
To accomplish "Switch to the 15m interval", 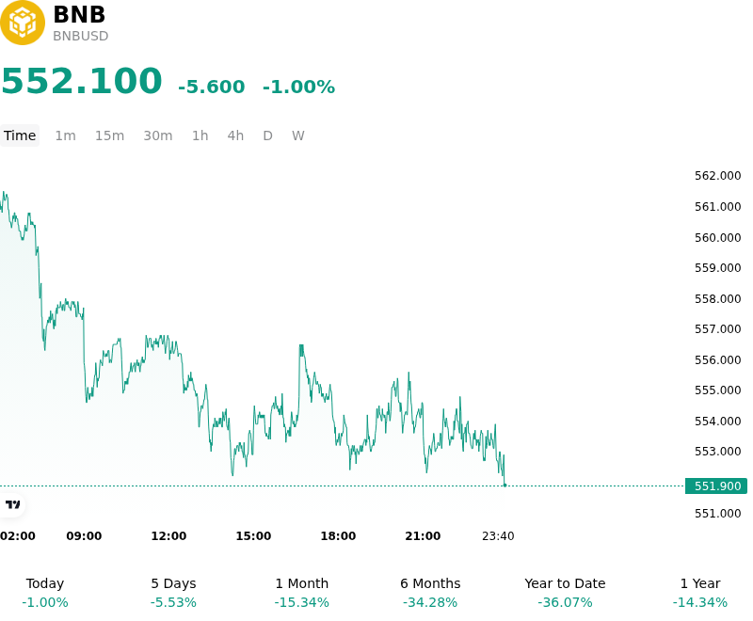I will [109, 135].
